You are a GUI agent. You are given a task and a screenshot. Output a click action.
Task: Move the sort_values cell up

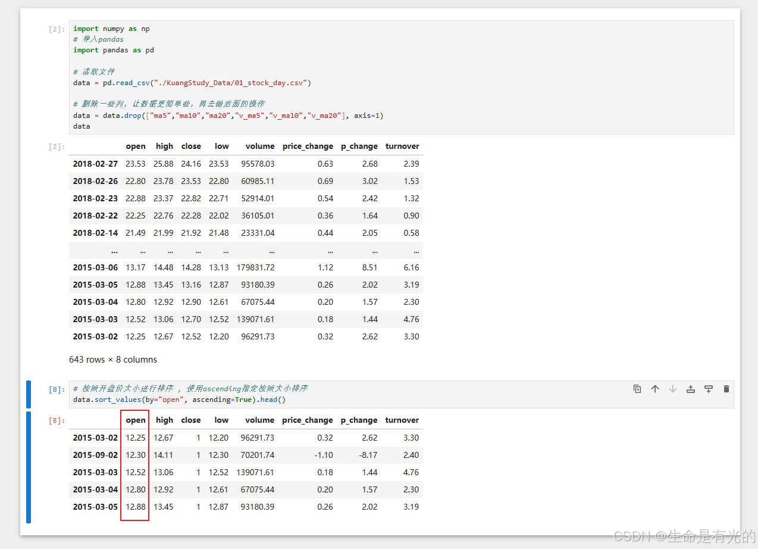pos(655,389)
